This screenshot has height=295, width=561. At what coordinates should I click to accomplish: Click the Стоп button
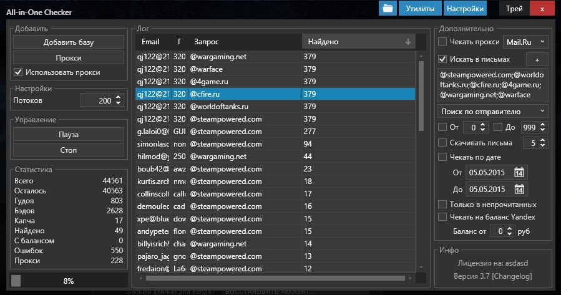(69, 150)
